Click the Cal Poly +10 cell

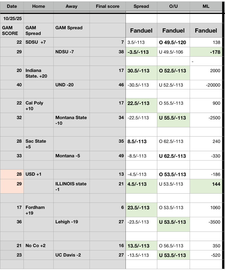(38, 105)
